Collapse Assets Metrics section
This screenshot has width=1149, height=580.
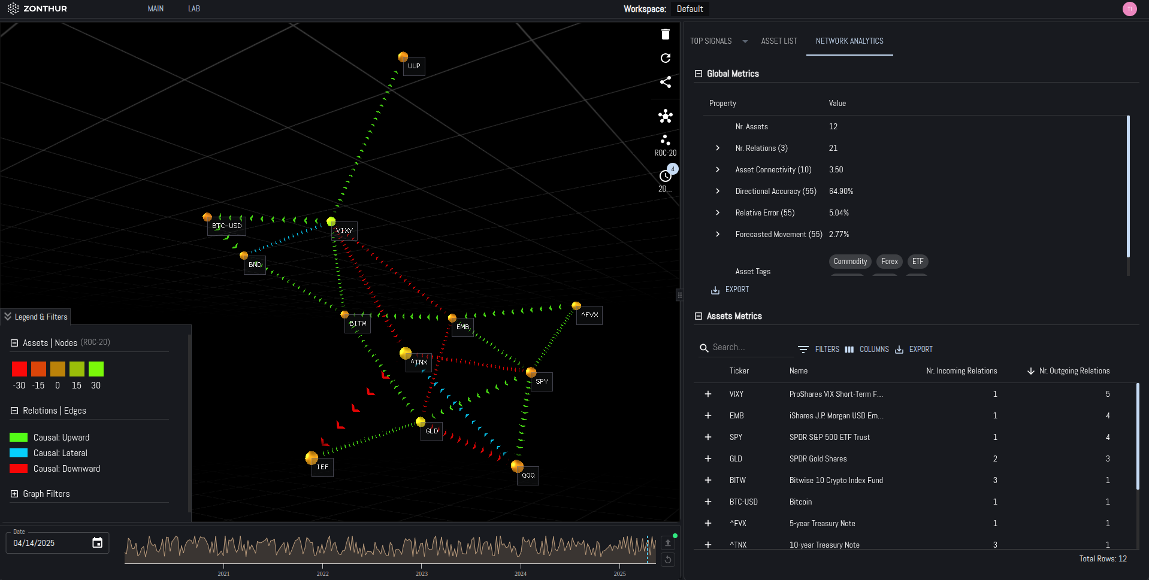698,316
